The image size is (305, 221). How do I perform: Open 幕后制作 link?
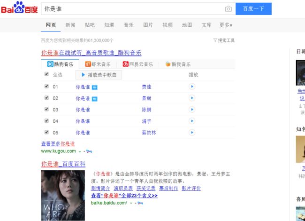(x=168, y=188)
